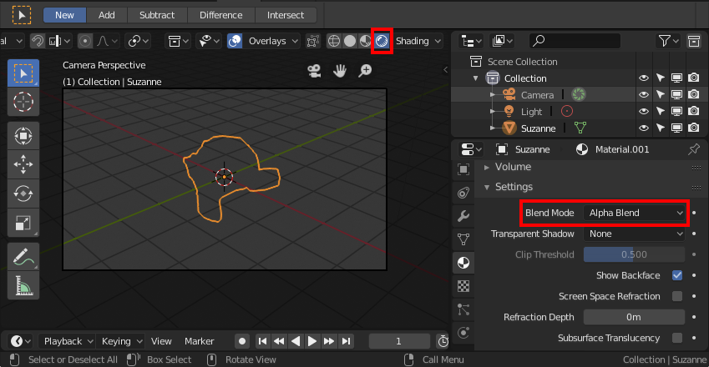Image resolution: width=709 pixels, height=367 pixels.
Task: Switch to solid shading mode
Action: 350,41
